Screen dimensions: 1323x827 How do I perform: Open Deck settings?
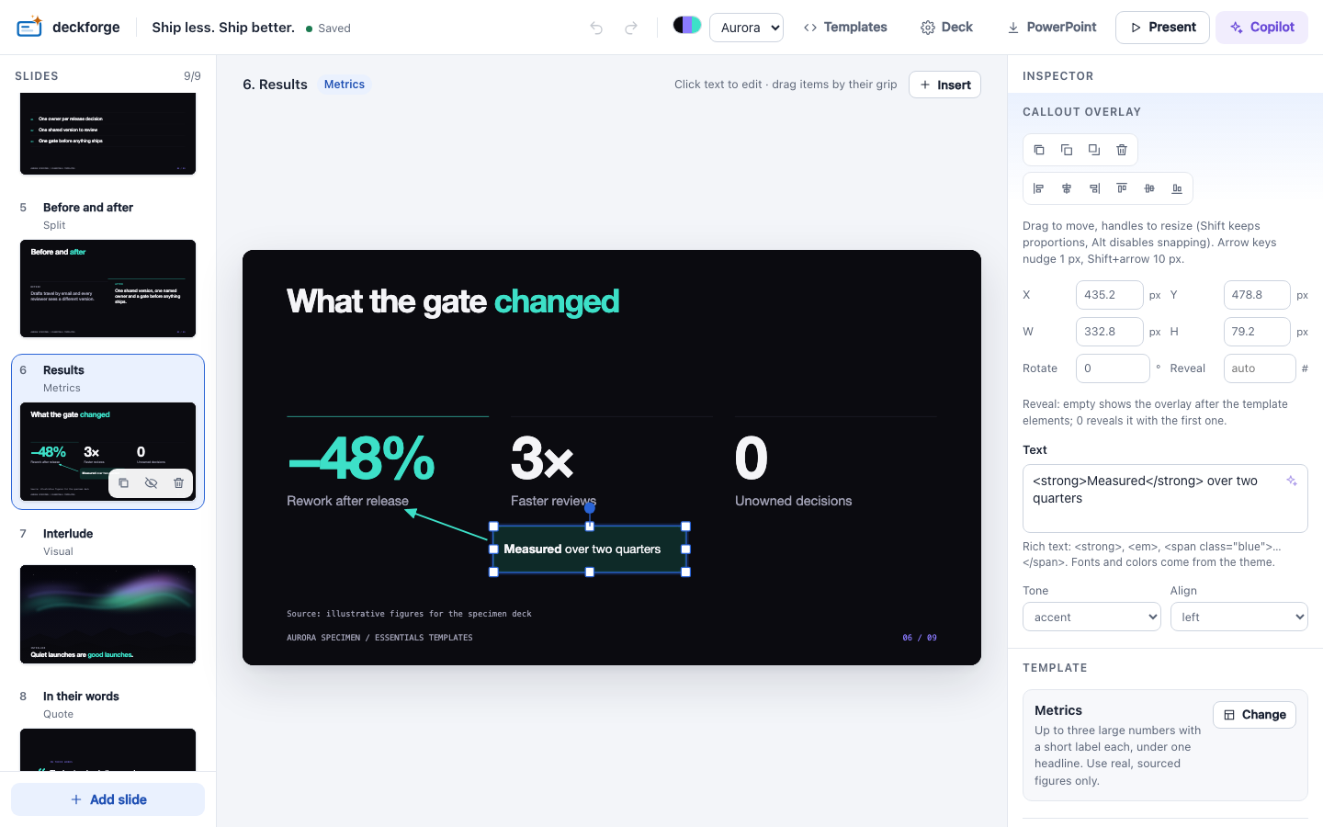click(946, 28)
